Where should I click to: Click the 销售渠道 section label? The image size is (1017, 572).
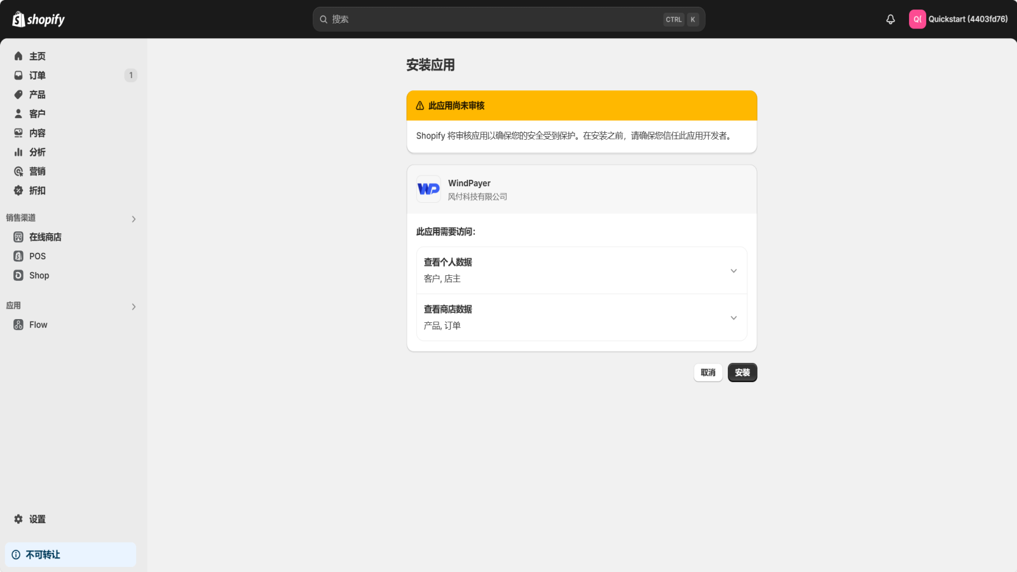click(x=21, y=217)
